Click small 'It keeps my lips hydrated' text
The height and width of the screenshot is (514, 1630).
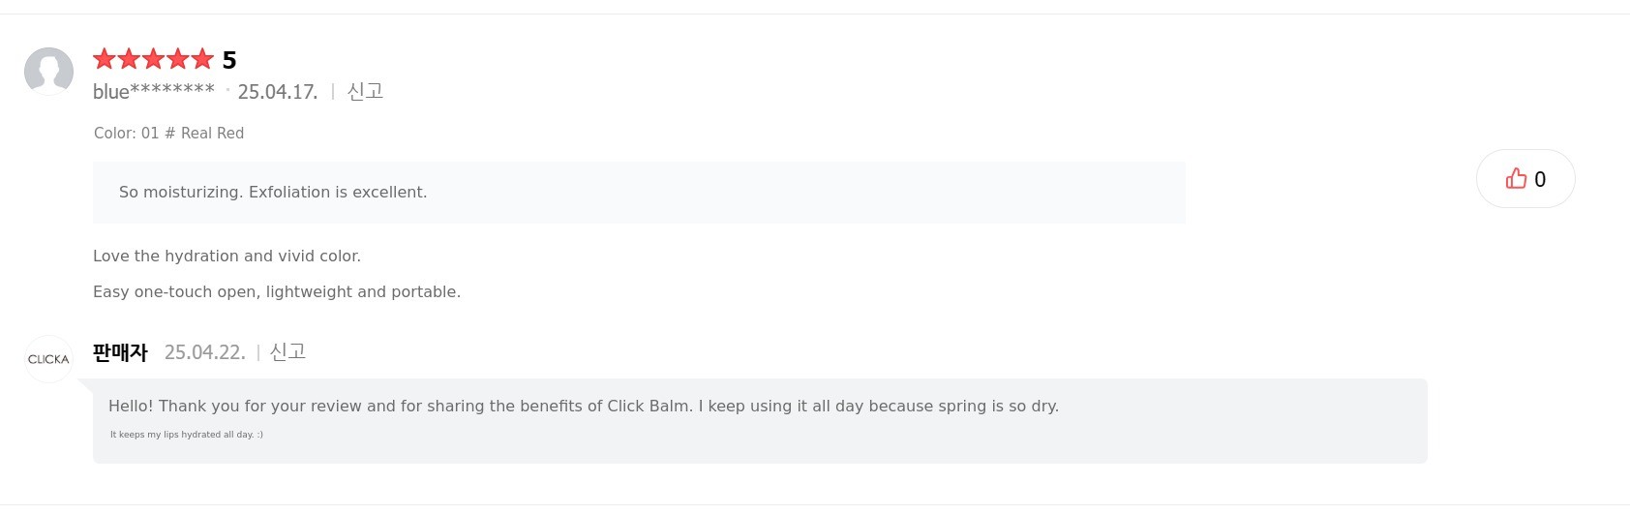[x=187, y=435]
